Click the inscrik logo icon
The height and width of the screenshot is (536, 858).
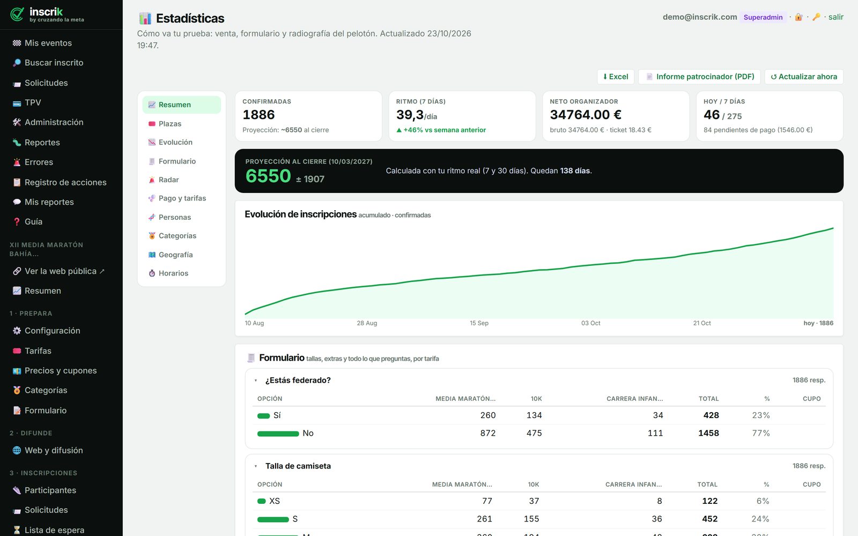click(17, 14)
